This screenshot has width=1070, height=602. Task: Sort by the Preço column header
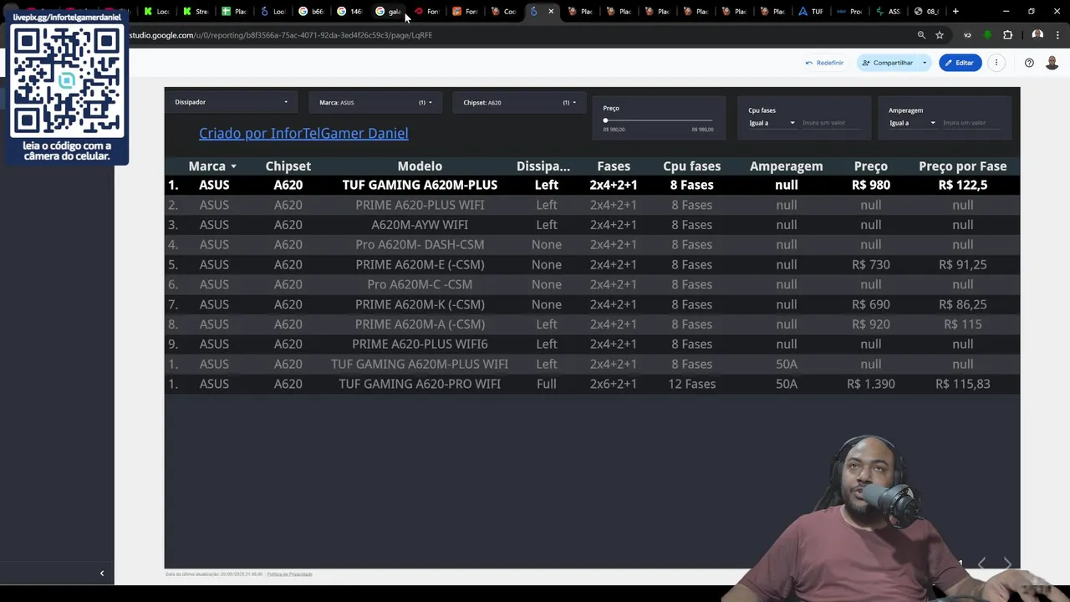tap(871, 166)
